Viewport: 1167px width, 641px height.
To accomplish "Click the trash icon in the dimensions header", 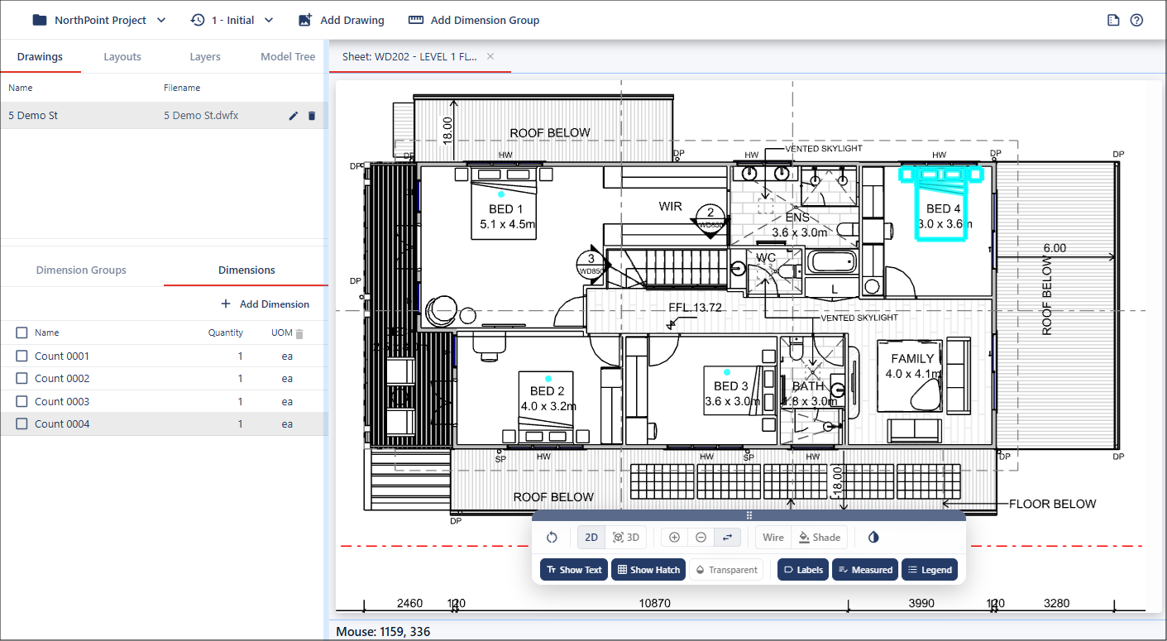I will 299,333.
